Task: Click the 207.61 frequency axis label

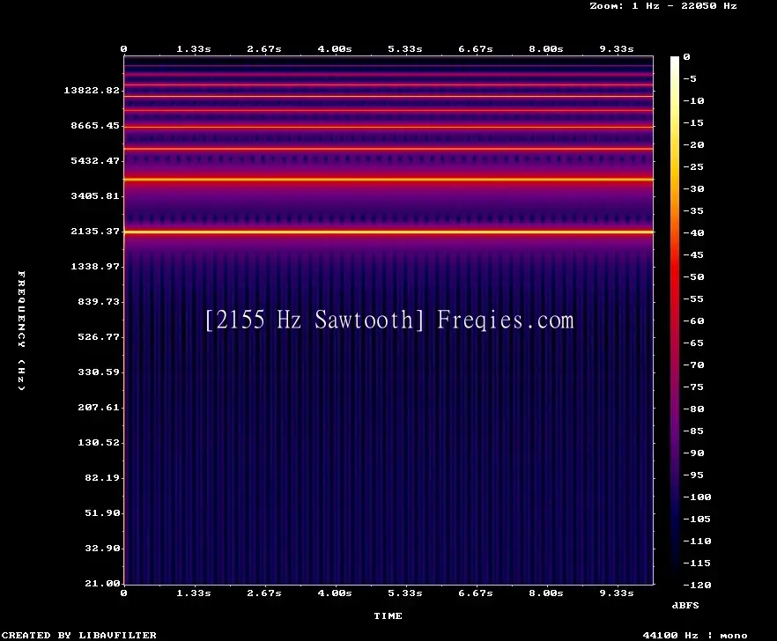Action: click(99, 407)
